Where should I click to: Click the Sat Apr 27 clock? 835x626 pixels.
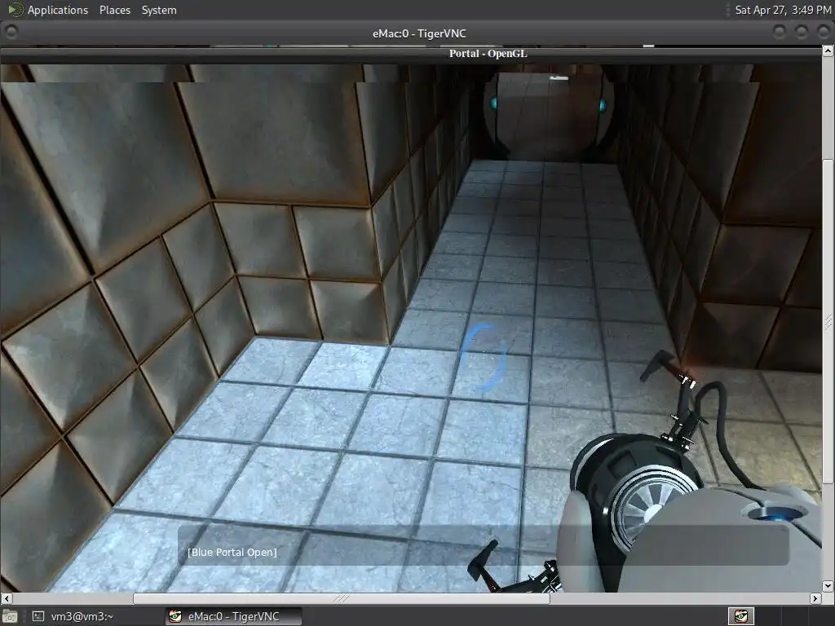coord(782,10)
